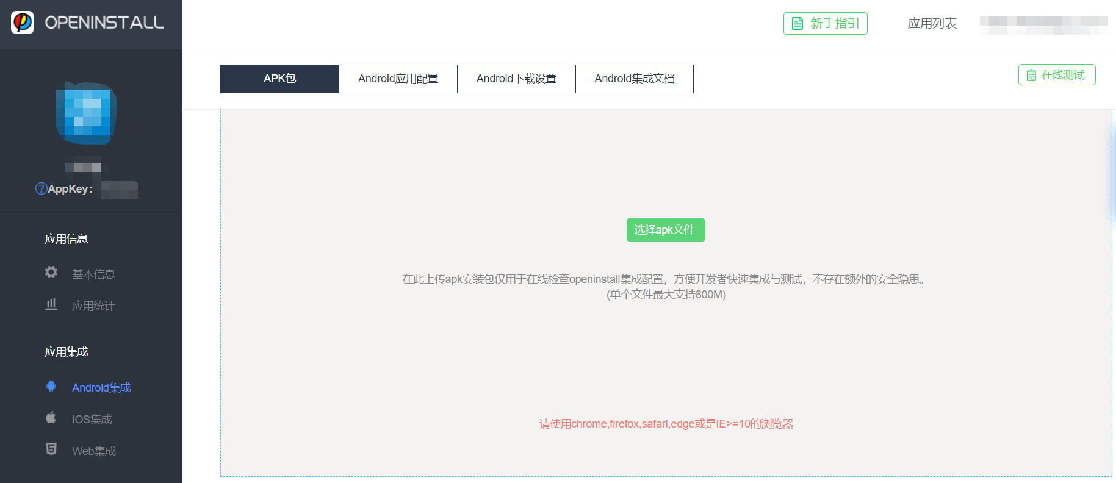Click the red browser requirement notice text
The image size is (1116, 483).
[x=666, y=424]
